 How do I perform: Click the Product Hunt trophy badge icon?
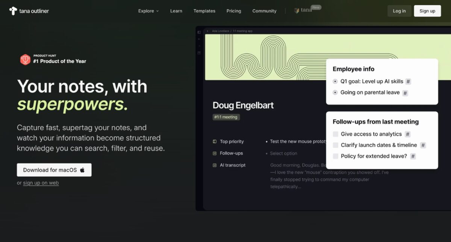(x=25, y=59)
